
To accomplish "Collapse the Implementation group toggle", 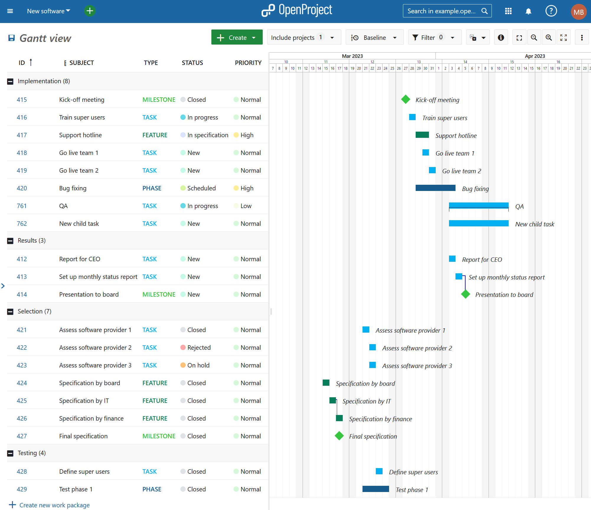I will [x=11, y=81].
